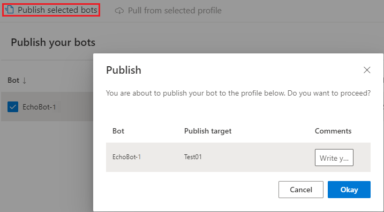Click the Test01 publish target cell
The width and height of the screenshot is (384, 212).
tap(193, 157)
